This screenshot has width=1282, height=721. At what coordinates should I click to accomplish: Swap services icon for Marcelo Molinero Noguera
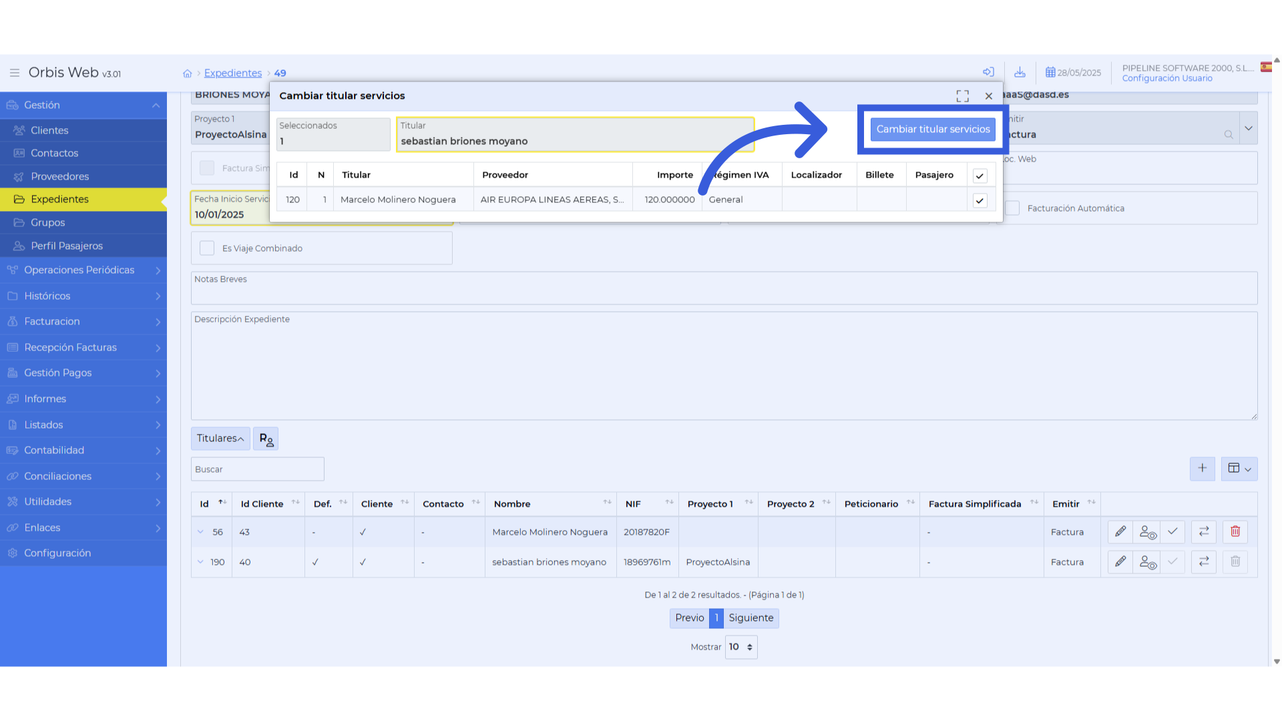[1204, 532]
